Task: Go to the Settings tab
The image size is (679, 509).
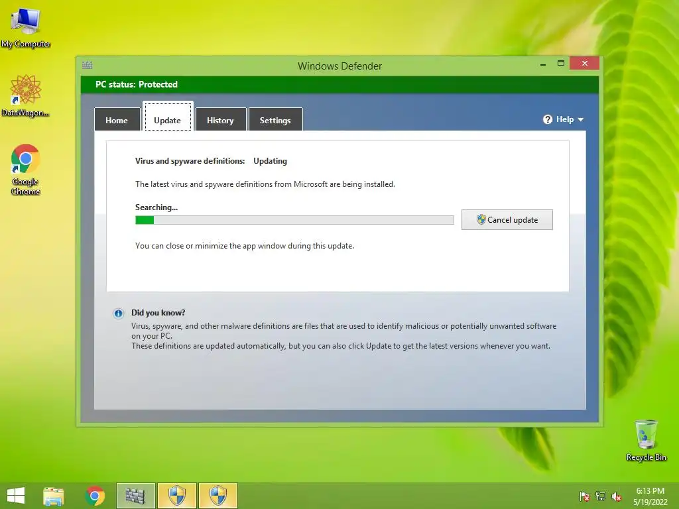Action: tap(275, 119)
